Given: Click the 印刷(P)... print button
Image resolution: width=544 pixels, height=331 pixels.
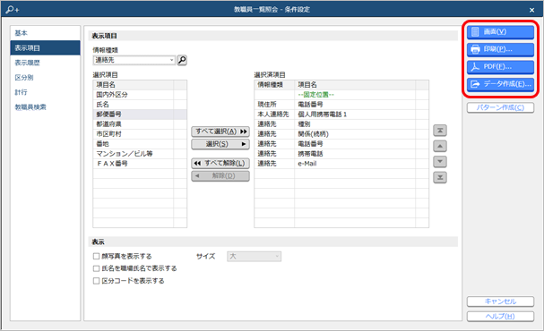Looking at the screenshot, I should click(x=500, y=49).
